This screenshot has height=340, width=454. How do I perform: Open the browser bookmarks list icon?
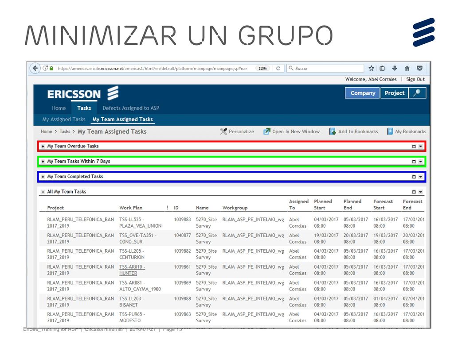pos(382,68)
